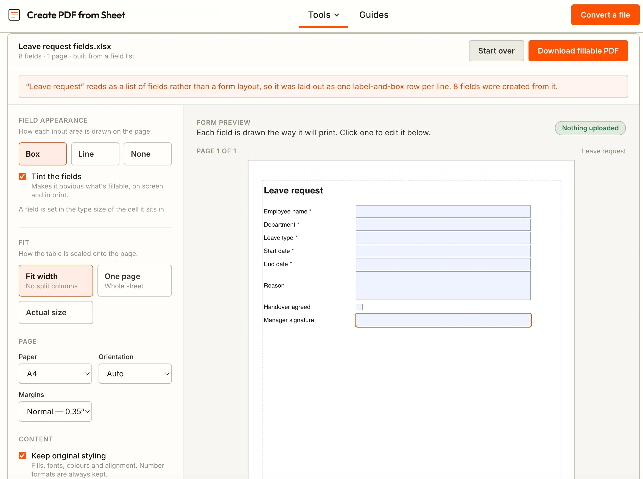Click the 'Leave request' form heading in preview

(x=293, y=190)
